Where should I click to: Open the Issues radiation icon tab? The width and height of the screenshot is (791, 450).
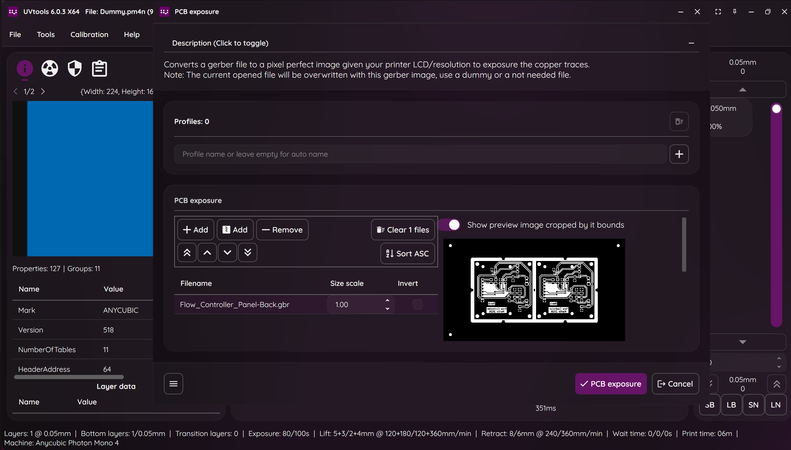tap(50, 68)
